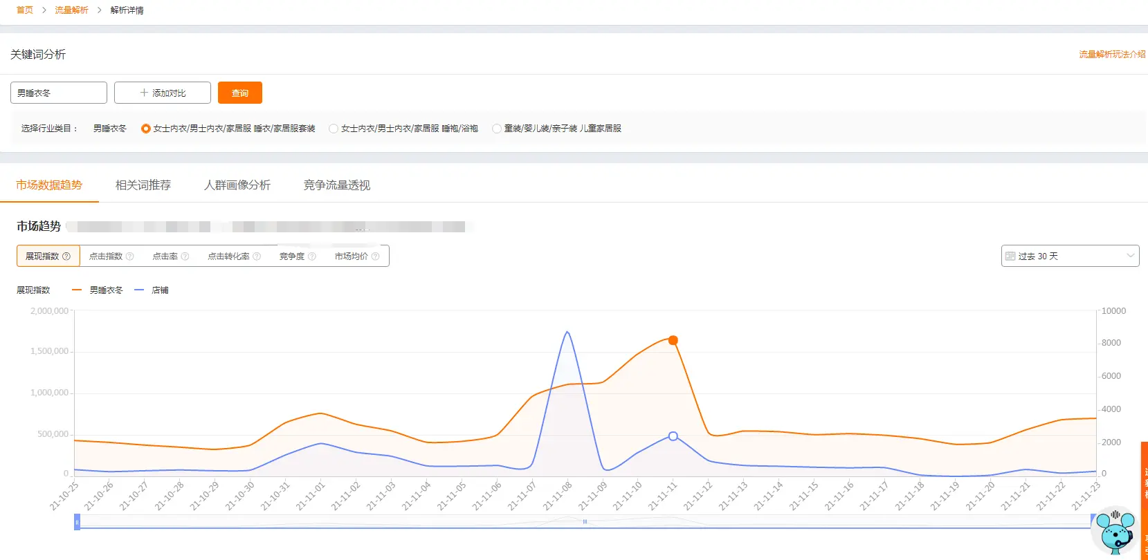1148x560 pixels.
Task: Open 流量解析玩法介绍 link
Action: pyautogui.click(x=1112, y=54)
